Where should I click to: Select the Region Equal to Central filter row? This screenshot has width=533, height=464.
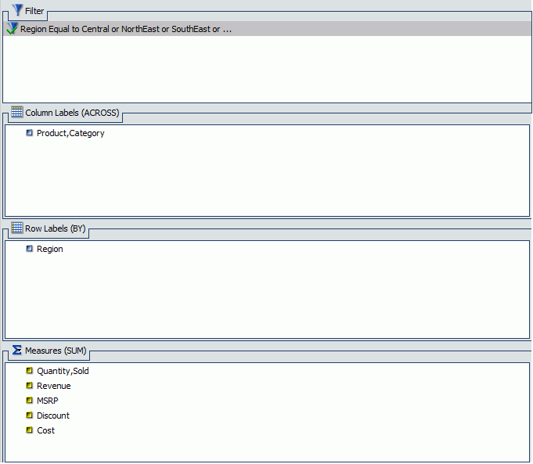tap(267, 29)
